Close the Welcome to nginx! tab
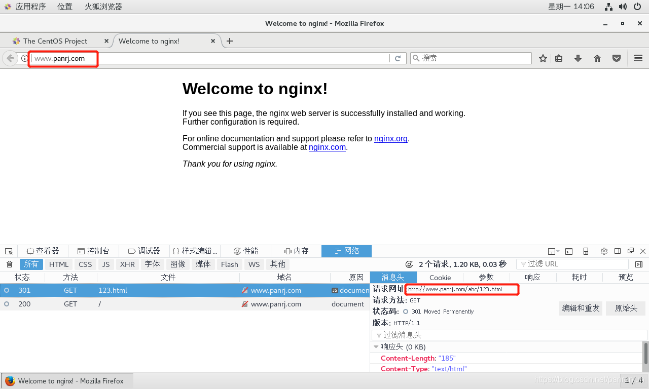Viewport: 649px width, 389px height. (213, 41)
